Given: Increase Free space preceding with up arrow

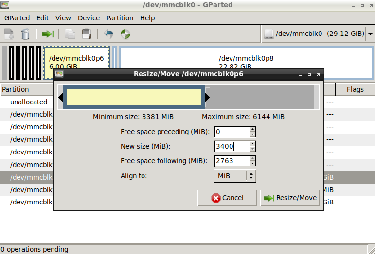Looking at the screenshot, I should click(252, 129).
